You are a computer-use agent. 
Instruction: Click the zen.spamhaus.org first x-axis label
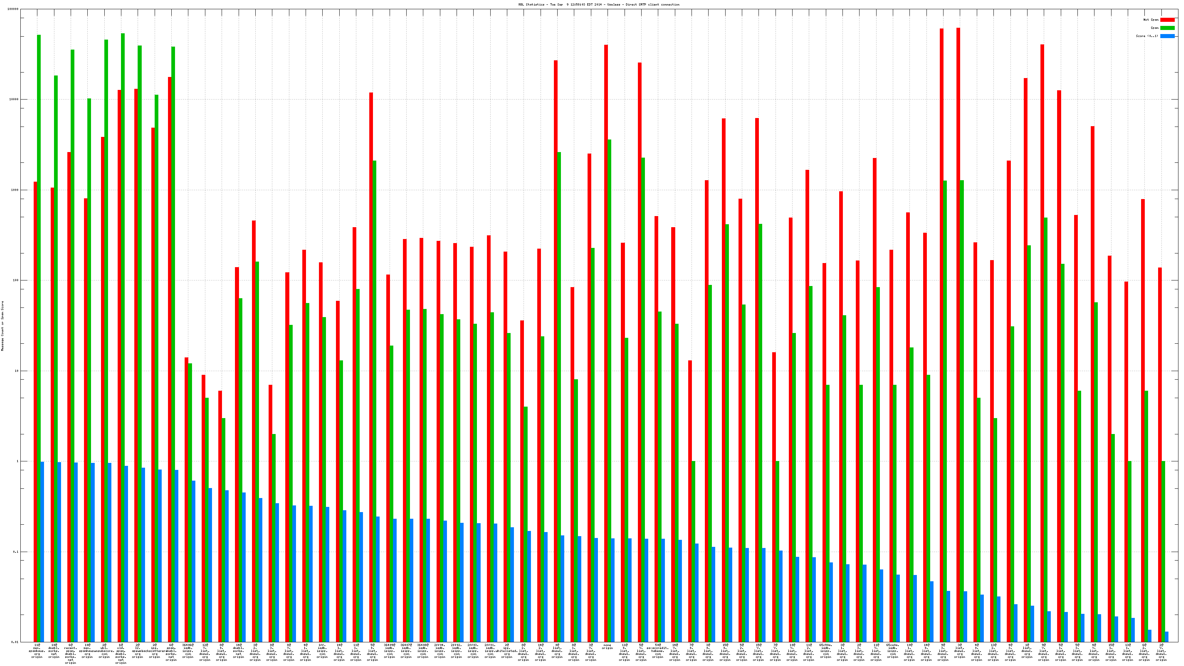click(x=37, y=651)
